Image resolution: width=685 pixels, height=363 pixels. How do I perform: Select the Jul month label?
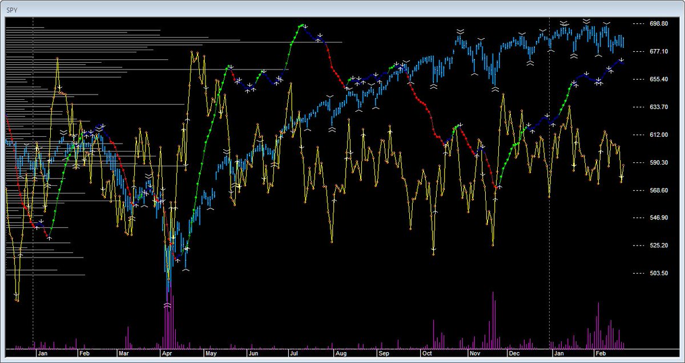coord(295,353)
